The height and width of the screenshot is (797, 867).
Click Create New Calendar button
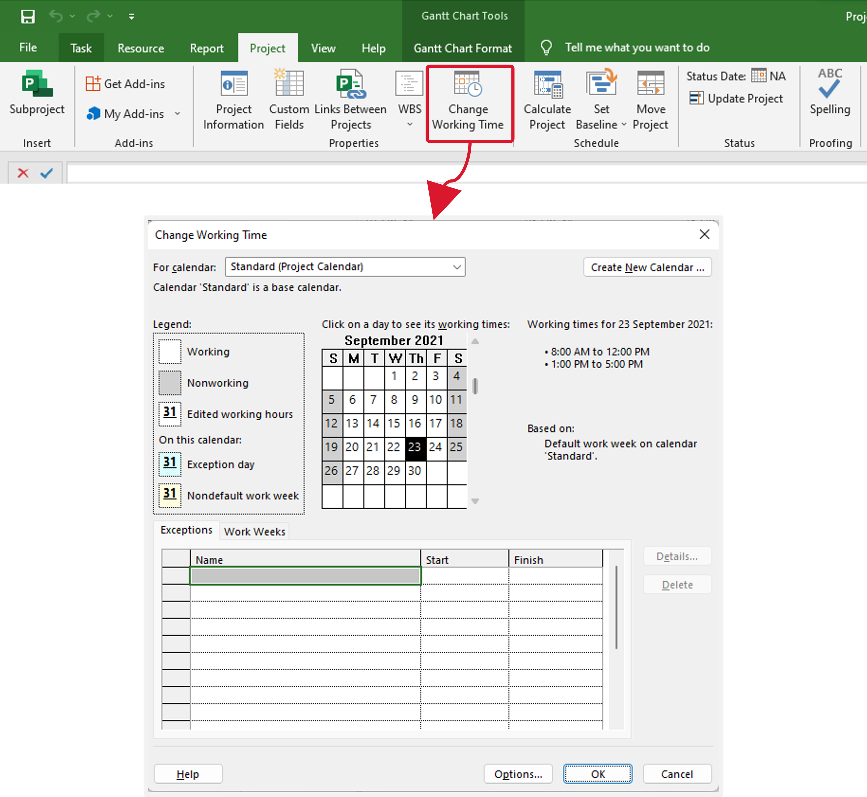pyautogui.click(x=647, y=267)
